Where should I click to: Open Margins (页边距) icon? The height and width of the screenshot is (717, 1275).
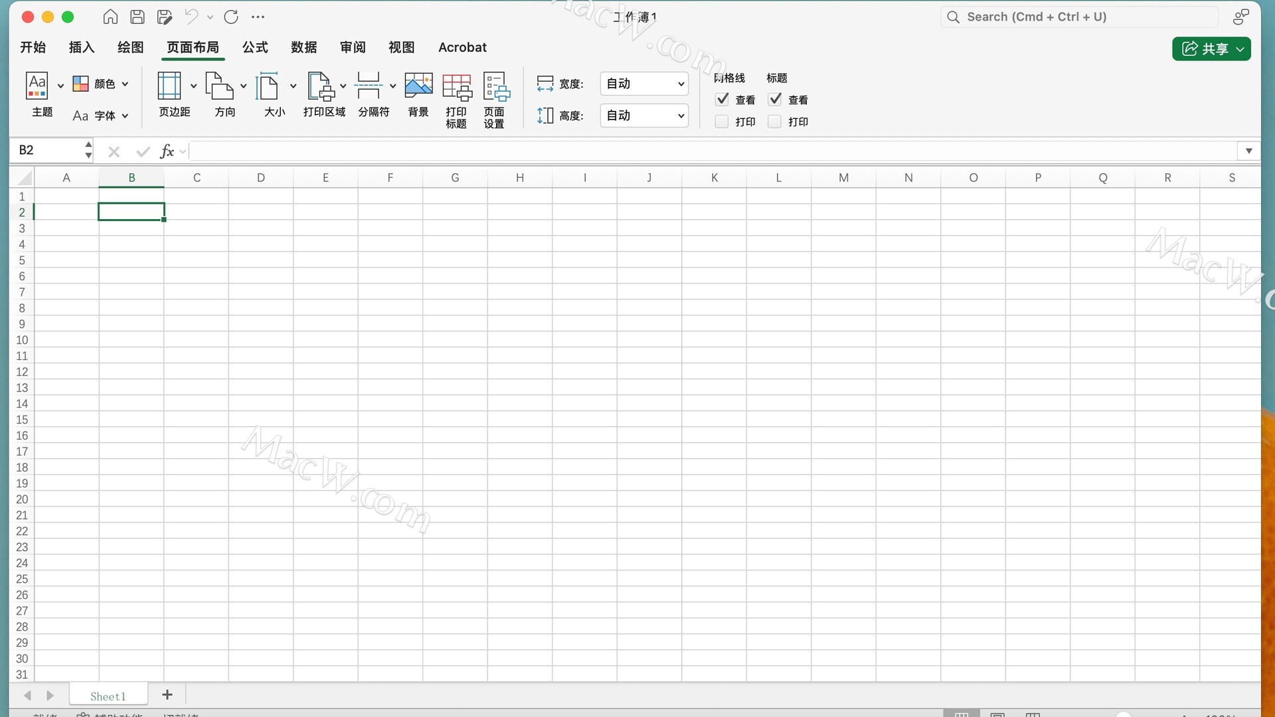[169, 86]
